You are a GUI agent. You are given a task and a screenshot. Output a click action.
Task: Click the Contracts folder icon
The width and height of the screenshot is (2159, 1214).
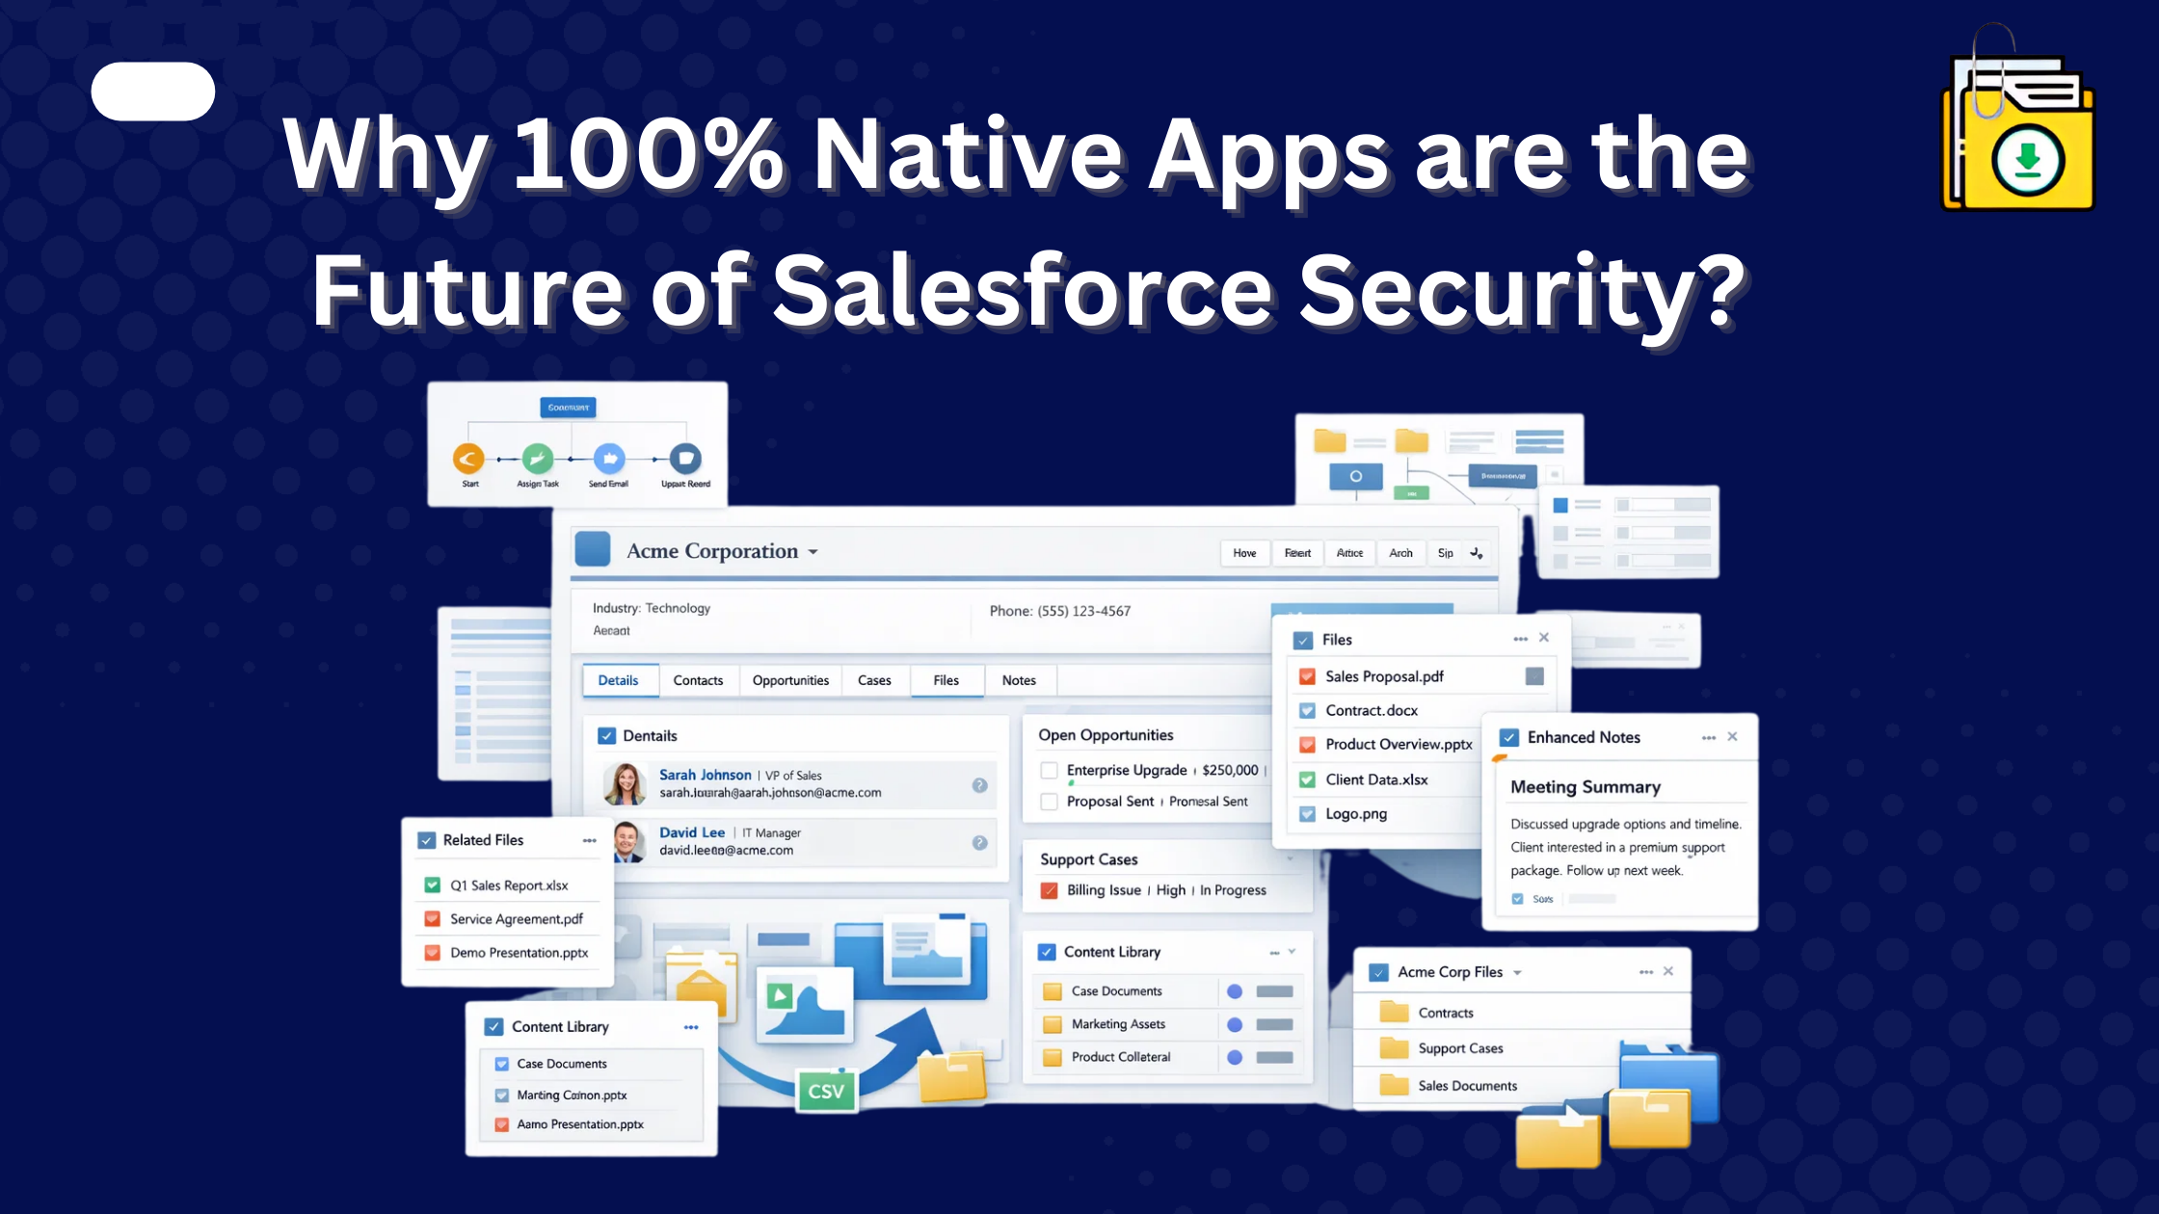click(1394, 1012)
